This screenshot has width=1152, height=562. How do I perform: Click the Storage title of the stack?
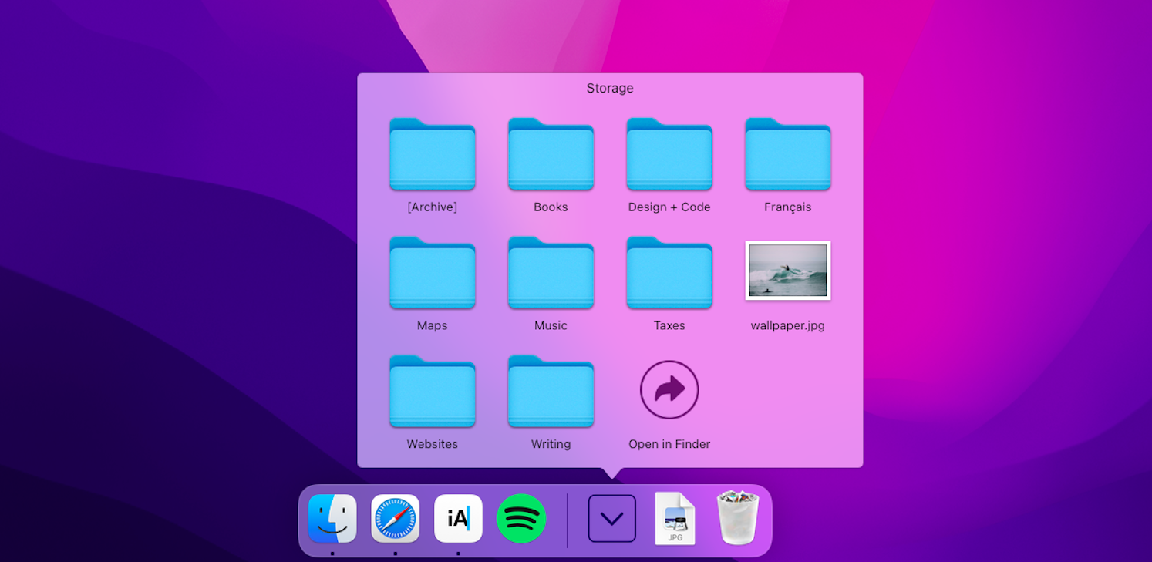point(610,88)
